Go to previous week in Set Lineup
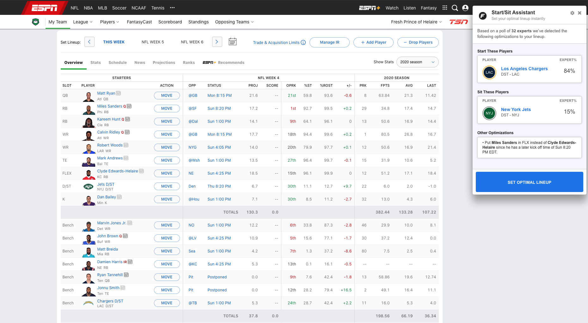Screen dimensions: 588x323 tap(89, 42)
